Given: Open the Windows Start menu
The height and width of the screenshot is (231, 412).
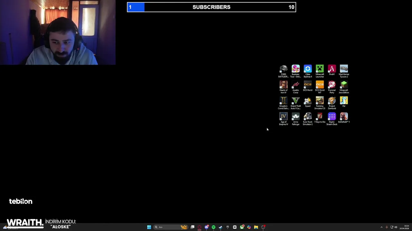Looking at the screenshot, I should click(x=149, y=227).
